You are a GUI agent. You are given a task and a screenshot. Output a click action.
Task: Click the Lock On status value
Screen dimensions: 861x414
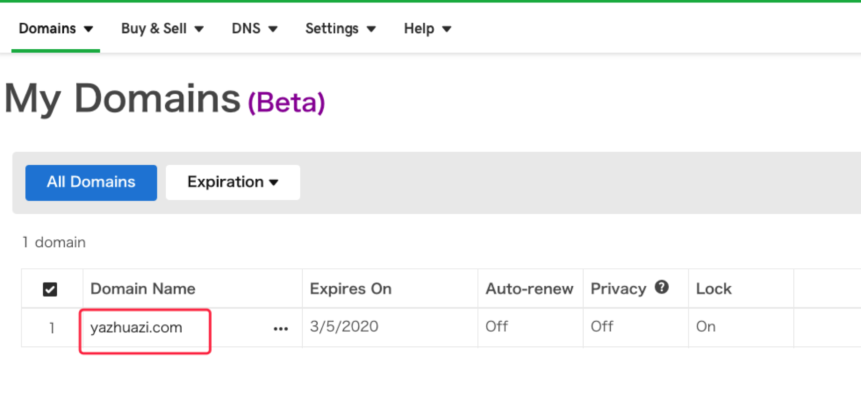tap(706, 326)
